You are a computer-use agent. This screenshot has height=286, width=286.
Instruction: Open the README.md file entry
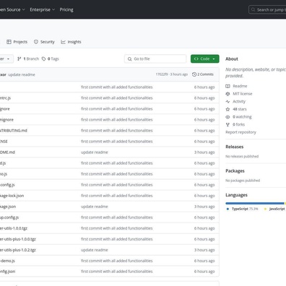[7, 152]
